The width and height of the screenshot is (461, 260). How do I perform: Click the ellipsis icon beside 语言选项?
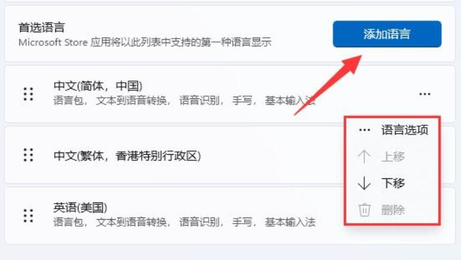pos(365,130)
